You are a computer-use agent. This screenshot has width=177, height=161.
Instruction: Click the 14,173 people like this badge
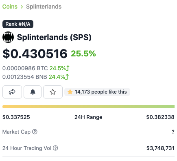click(x=97, y=92)
